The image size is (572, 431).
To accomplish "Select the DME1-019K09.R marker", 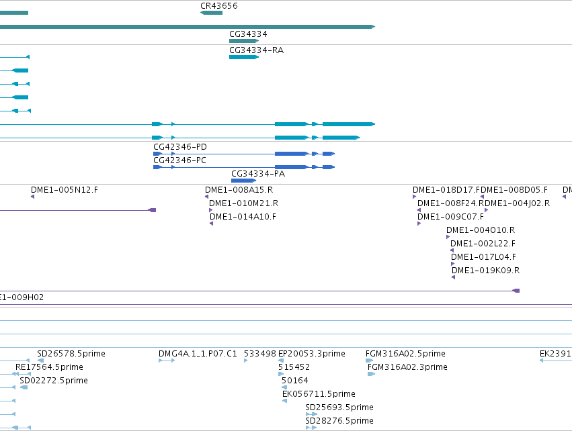I will pyautogui.click(x=454, y=277).
